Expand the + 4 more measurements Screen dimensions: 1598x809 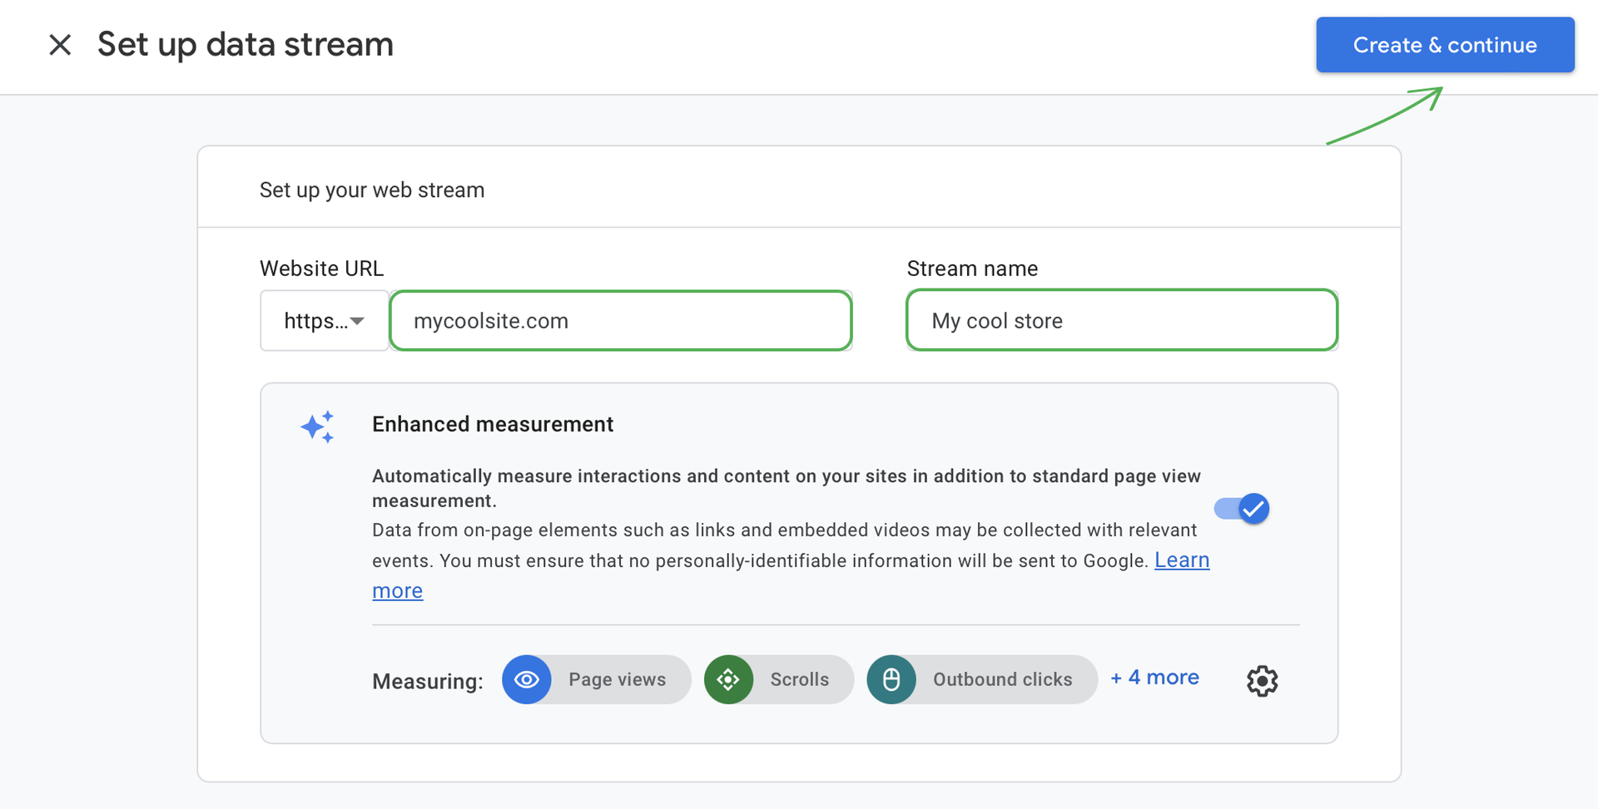click(1154, 678)
